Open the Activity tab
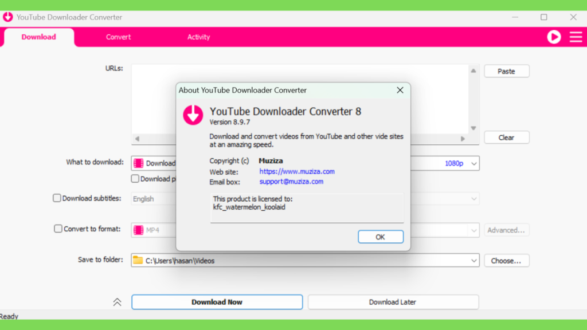Screen dimensions: 587x330 pyautogui.click(x=198, y=37)
